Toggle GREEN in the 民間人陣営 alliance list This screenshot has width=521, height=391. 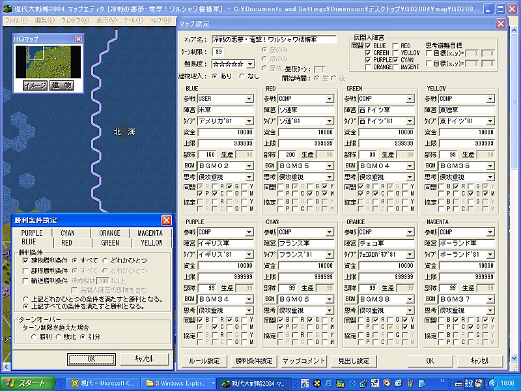pos(368,53)
